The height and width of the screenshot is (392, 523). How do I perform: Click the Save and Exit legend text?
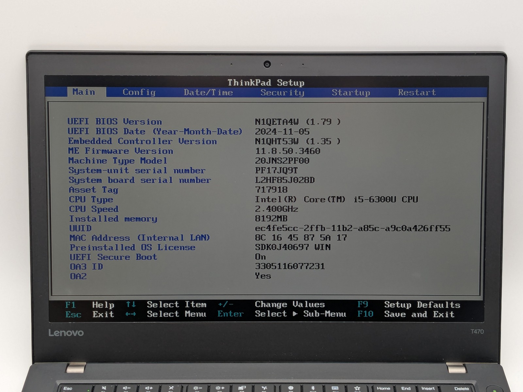(x=419, y=315)
